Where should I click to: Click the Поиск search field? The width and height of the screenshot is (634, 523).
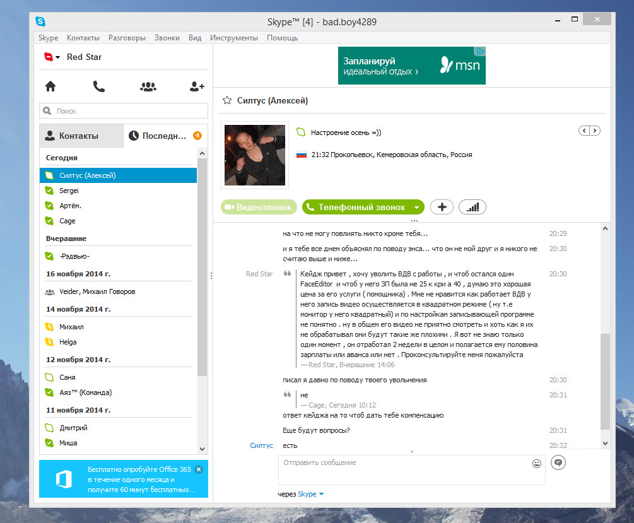click(124, 111)
